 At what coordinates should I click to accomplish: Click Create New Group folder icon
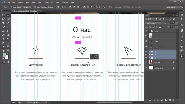(166, 100)
